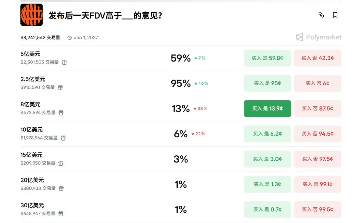The height and width of the screenshot is (223, 355).
Task: Open the 30亿美元 outcome row
Action: (32, 205)
